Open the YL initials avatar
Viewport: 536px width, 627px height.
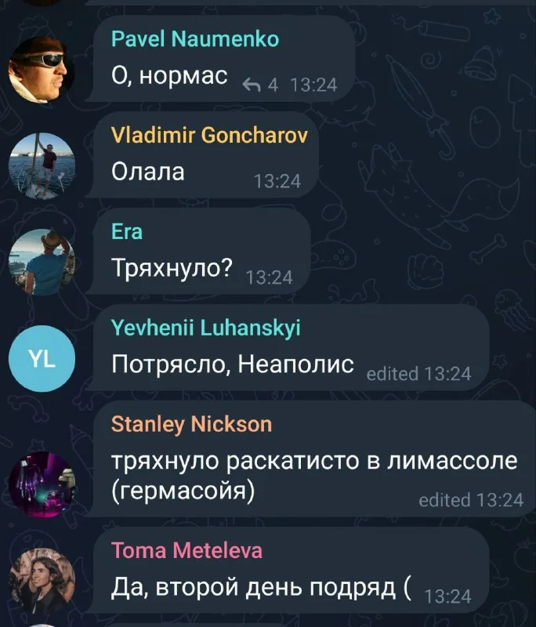pyautogui.click(x=42, y=359)
